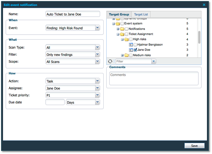The image size is (212, 154).
Task: Select the Target Group tab
Action: coord(119,15)
